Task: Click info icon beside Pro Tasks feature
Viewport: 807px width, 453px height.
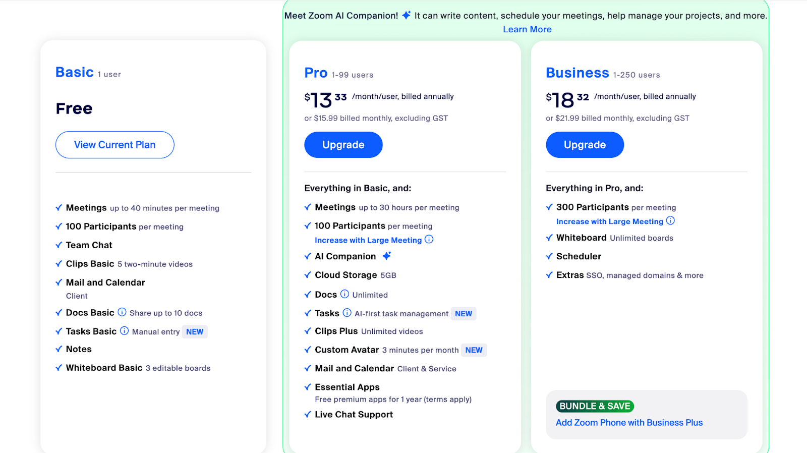Action: [347, 313]
